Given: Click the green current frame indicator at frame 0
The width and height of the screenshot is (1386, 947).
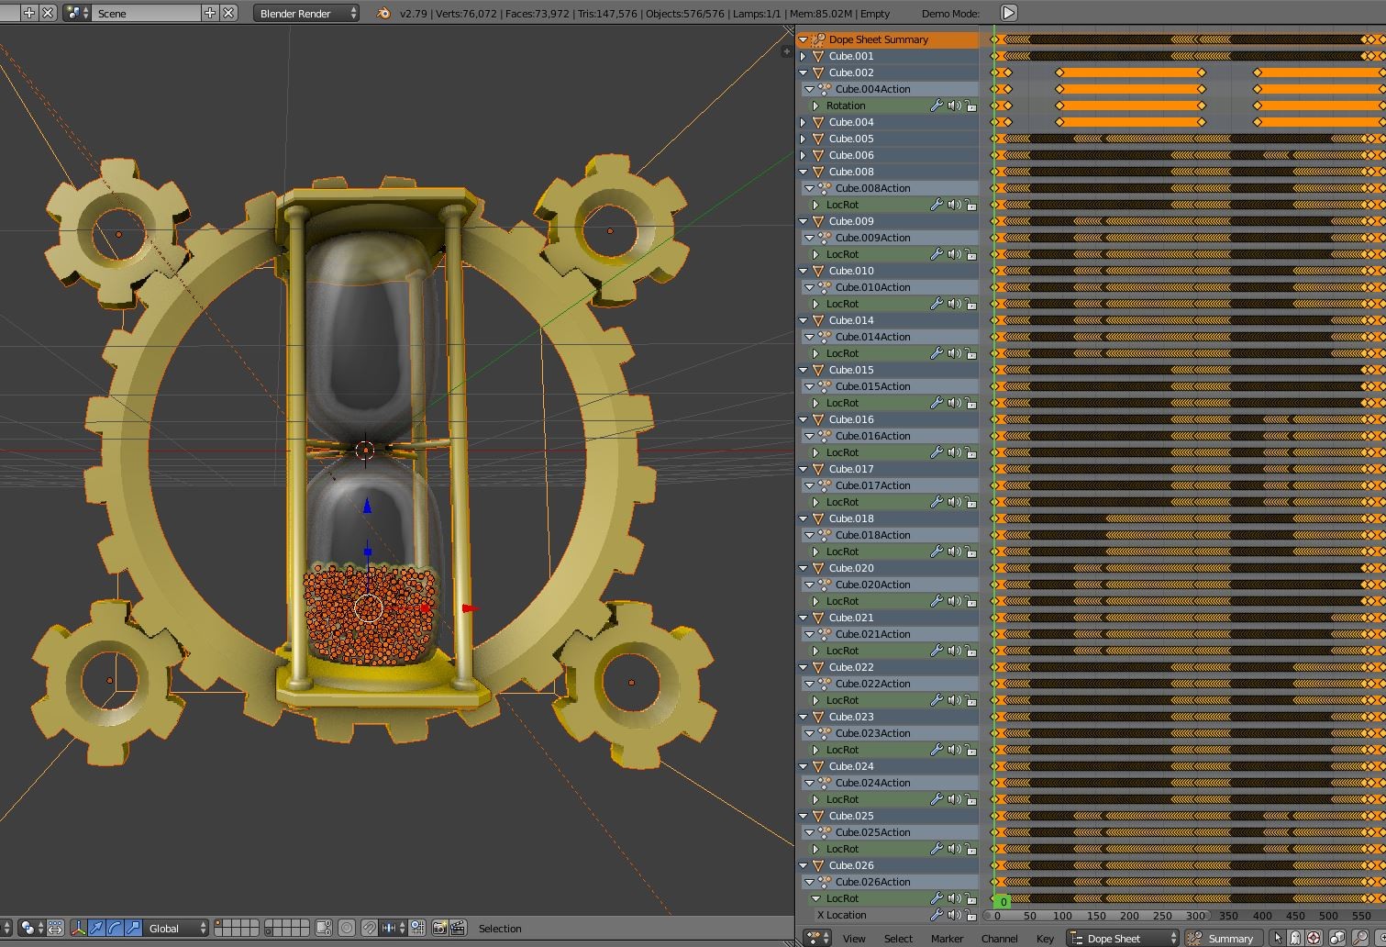Looking at the screenshot, I should [1003, 902].
